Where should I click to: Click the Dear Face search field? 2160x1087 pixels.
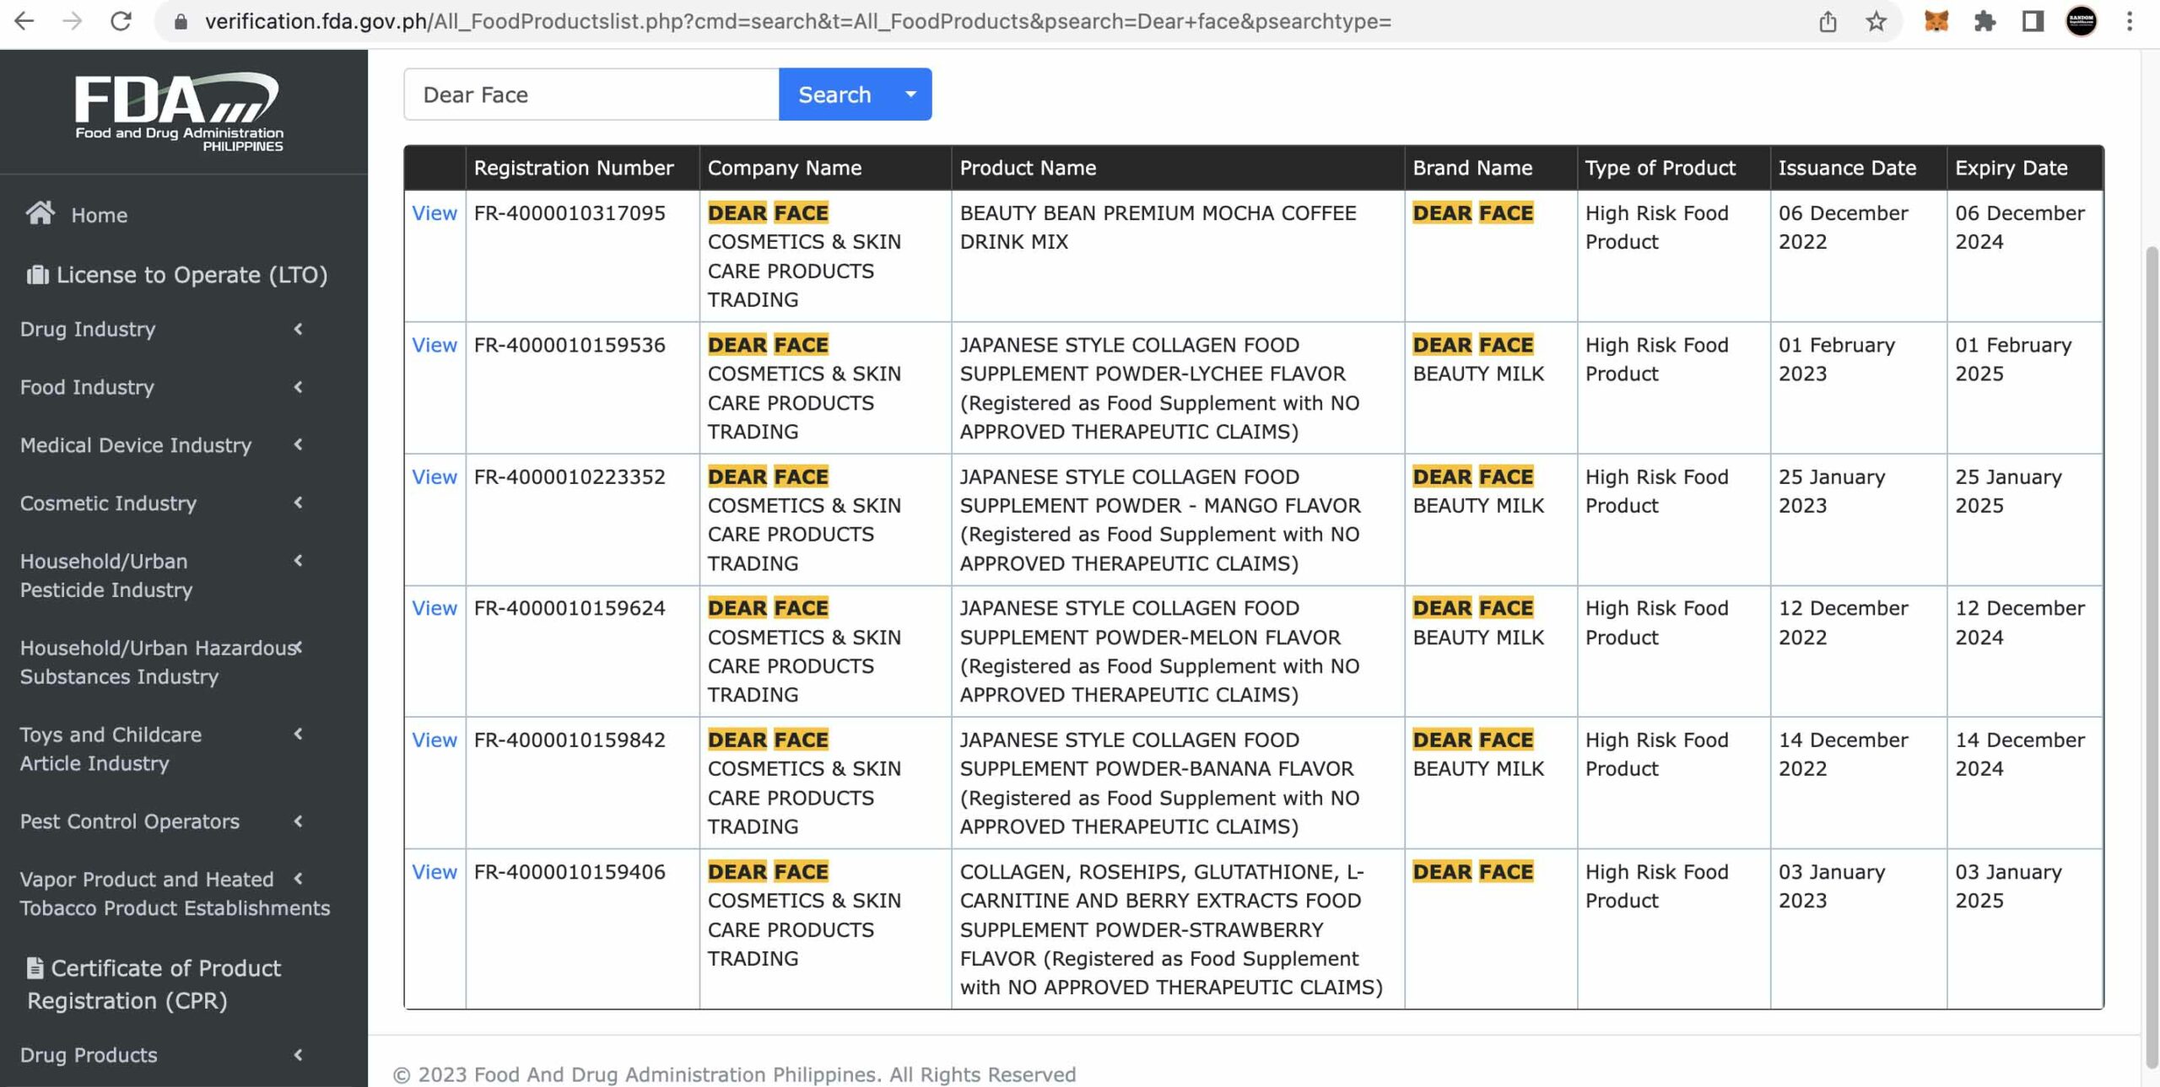(591, 94)
